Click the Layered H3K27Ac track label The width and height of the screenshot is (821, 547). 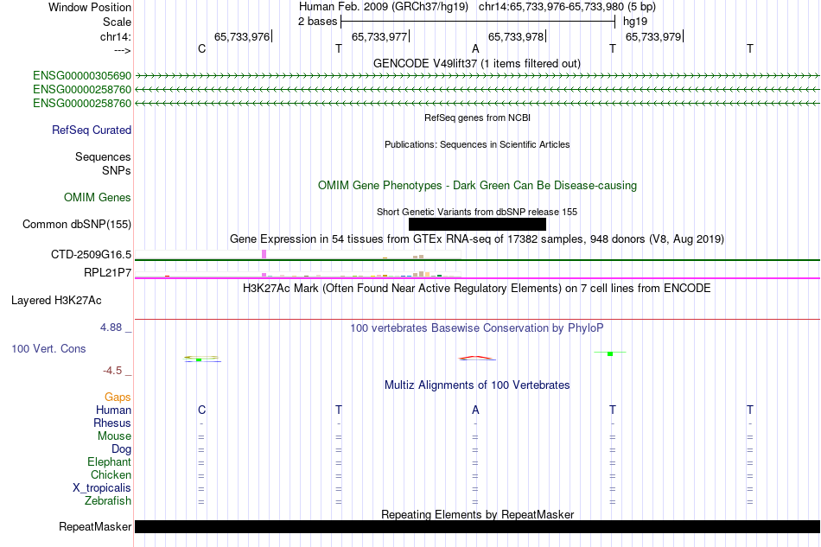click(x=56, y=301)
